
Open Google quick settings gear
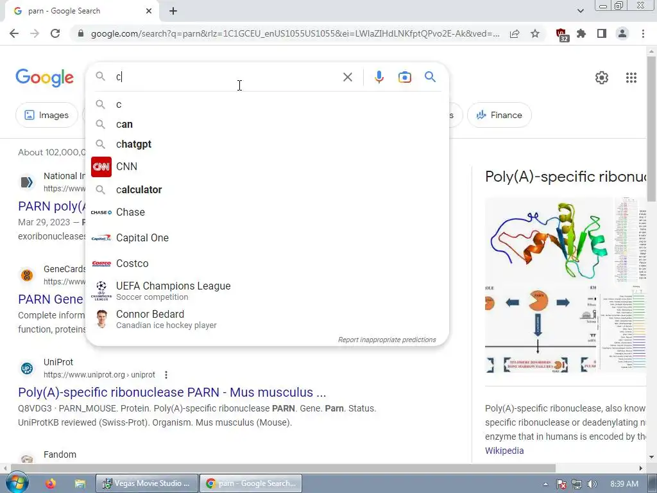(601, 78)
